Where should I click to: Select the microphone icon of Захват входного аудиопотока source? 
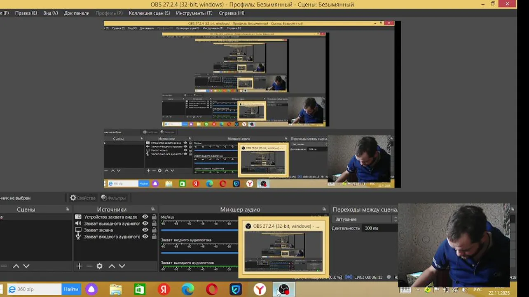[78, 237]
